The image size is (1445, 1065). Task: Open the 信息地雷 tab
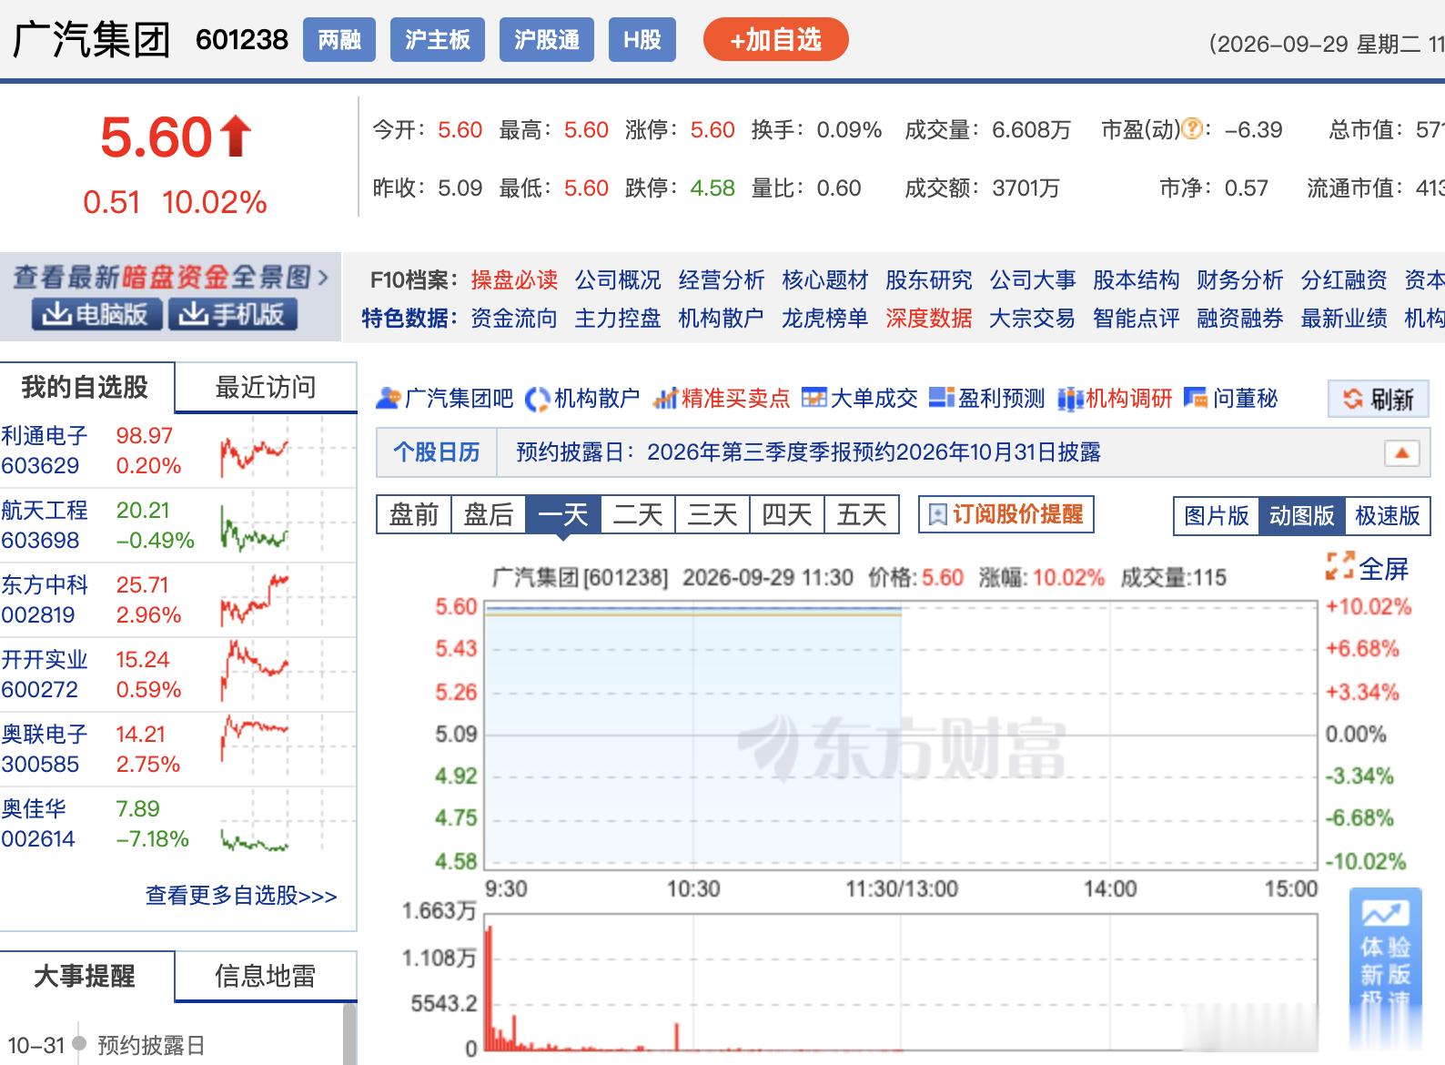[x=265, y=977]
